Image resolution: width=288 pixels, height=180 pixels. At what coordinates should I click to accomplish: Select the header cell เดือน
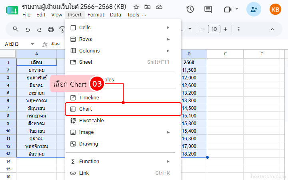pyautogui.click(x=36, y=63)
